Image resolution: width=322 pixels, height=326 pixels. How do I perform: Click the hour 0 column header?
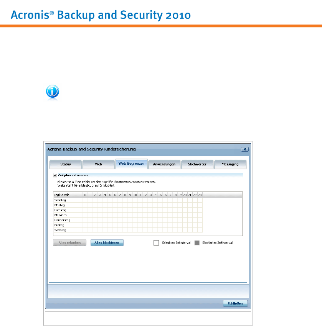click(85, 195)
